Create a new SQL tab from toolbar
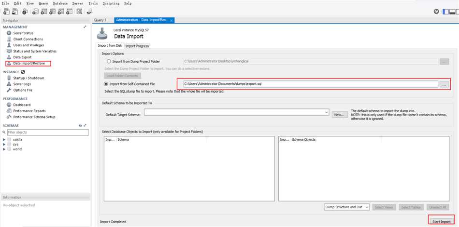Image resolution: width=459 pixels, height=227 pixels. (x=6, y=12)
